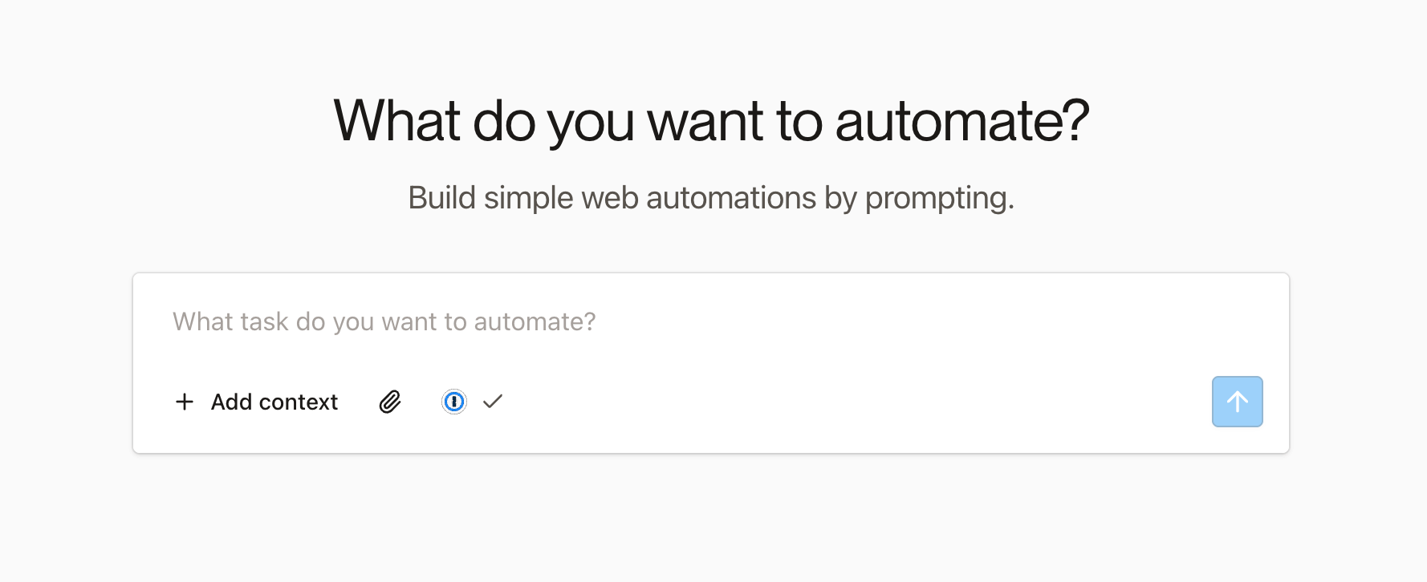Click the 'What do you want to automate?' heading
The width and height of the screenshot is (1427, 582).
tap(711, 122)
